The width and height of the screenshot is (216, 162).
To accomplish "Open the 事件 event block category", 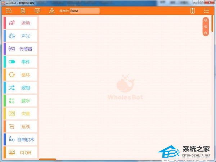I will (x=21, y=62).
